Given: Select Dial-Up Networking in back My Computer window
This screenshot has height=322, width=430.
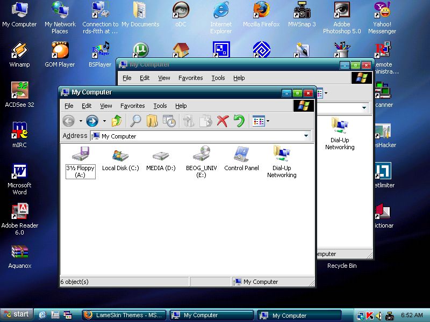Looking at the screenshot, I should pyautogui.click(x=340, y=134).
